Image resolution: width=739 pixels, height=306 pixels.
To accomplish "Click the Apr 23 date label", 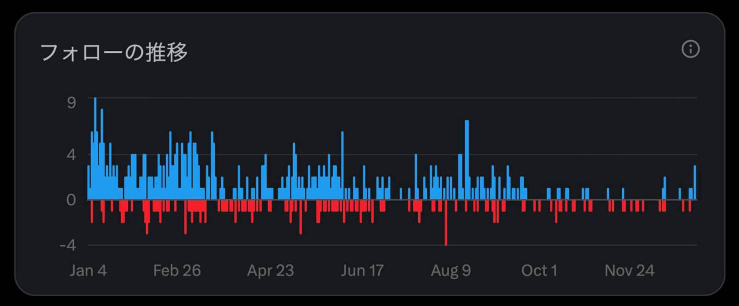I will (270, 271).
